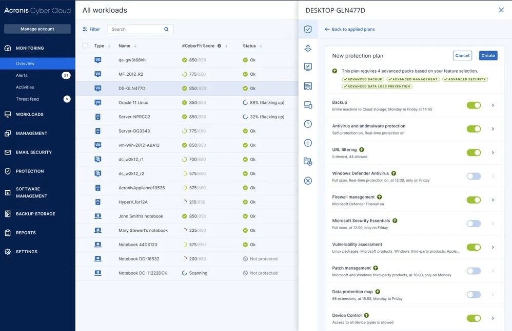Tick the select-all checkbox in table header
This screenshot has height=331, width=512.
pos(85,46)
